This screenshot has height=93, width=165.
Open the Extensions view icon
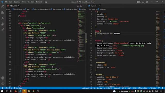[3, 12]
